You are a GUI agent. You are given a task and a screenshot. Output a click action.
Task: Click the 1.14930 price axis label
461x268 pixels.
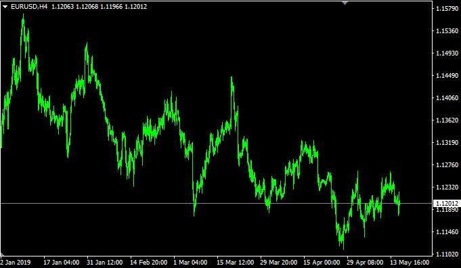(x=447, y=53)
